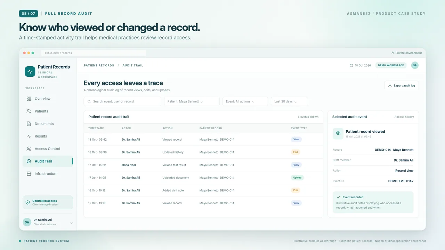
Task: Open the Last 30 days date range dropdown
Action: coord(289,101)
